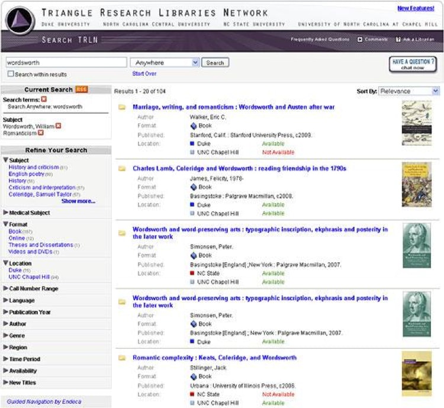Filter location by Duke
444x408 pixels.
pyautogui.click(x=15, y=270)
